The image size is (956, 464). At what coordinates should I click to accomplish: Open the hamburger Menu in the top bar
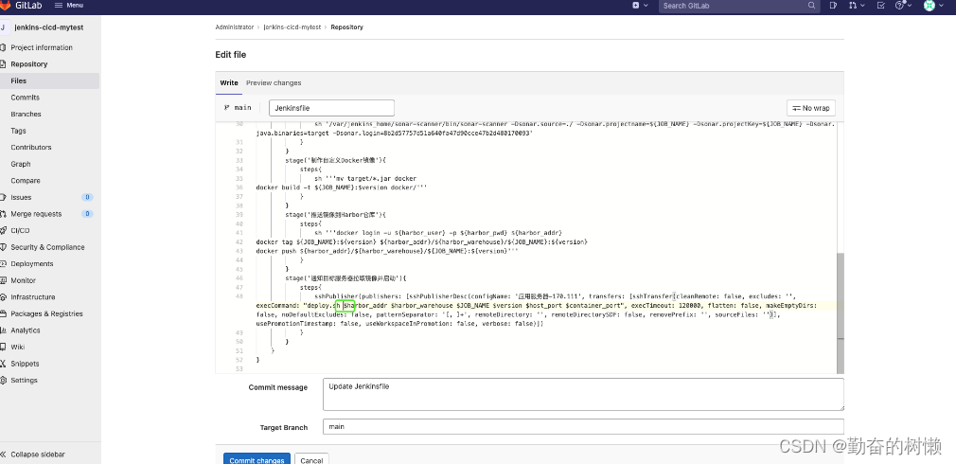click(69, 5)
